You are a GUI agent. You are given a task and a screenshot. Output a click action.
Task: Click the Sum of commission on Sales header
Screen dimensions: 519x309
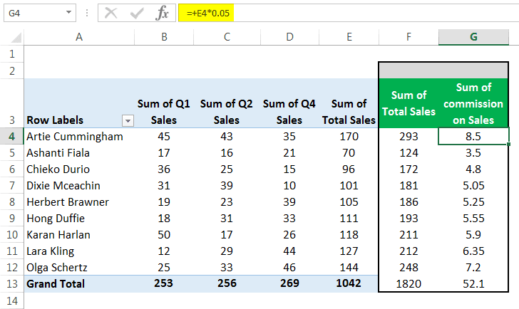tap(473, 103)
